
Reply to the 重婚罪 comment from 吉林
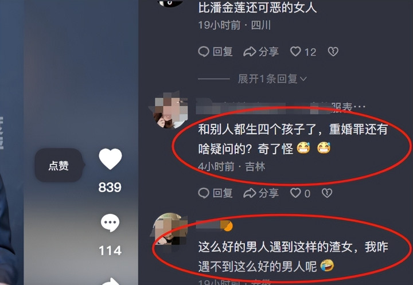pyautogui.click(x=215, y=193)
